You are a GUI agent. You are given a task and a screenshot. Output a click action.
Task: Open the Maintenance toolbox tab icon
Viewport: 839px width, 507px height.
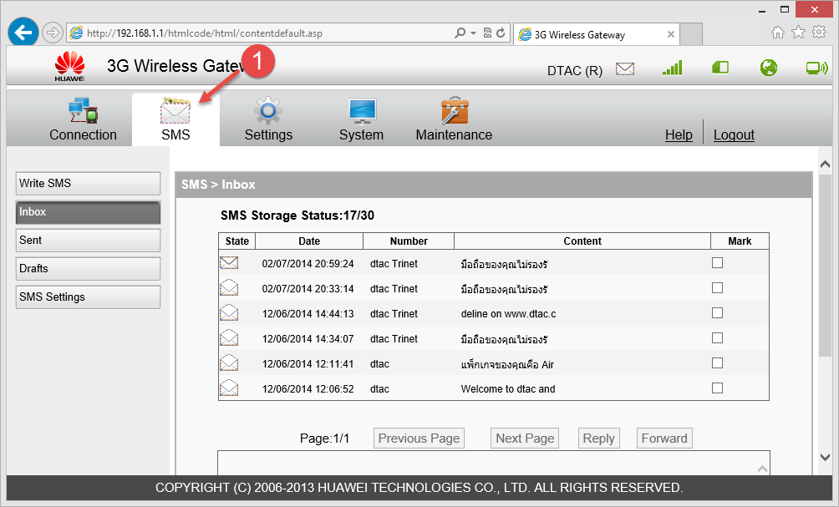point(455,111)
